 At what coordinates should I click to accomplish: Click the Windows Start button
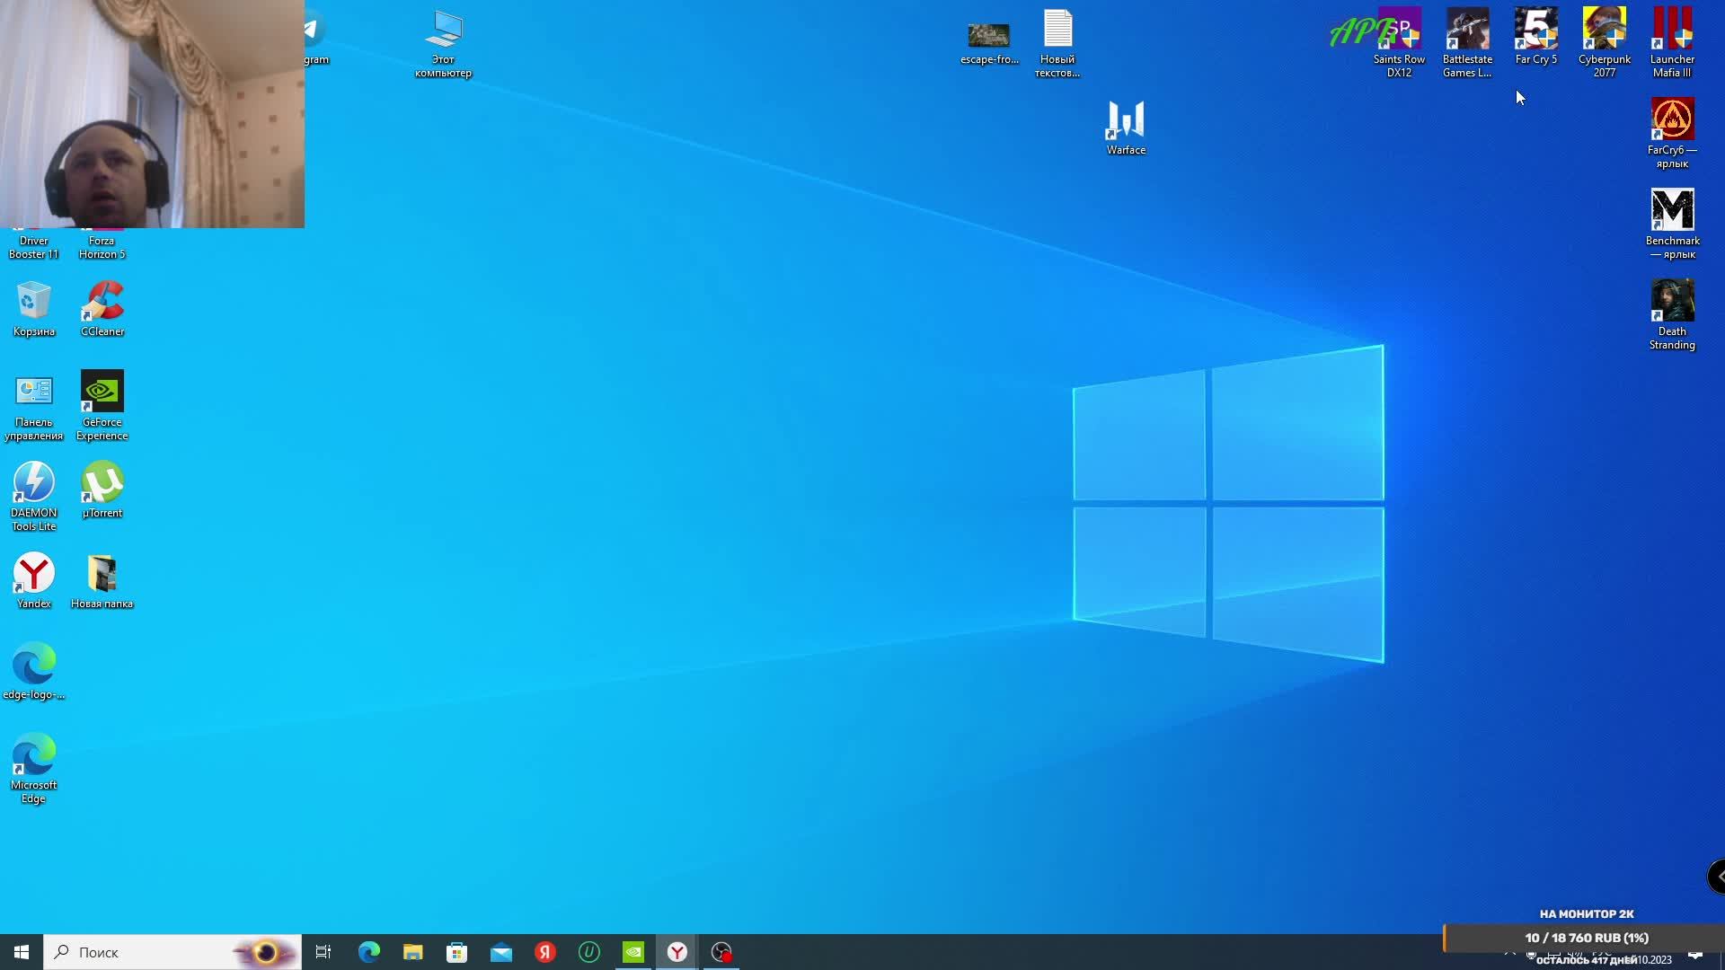pos(22,952)
